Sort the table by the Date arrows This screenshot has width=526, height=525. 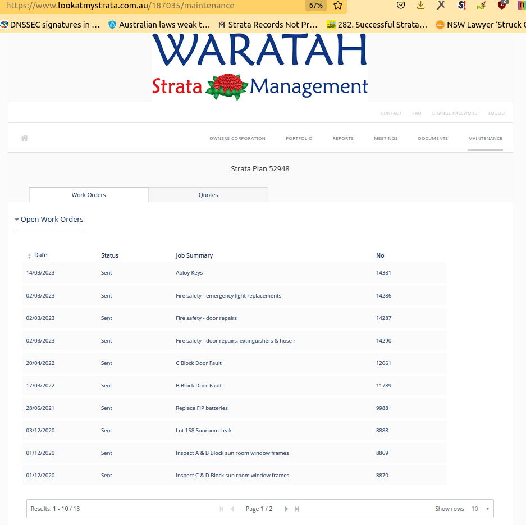pyautogui.click(x=29, y=255)
